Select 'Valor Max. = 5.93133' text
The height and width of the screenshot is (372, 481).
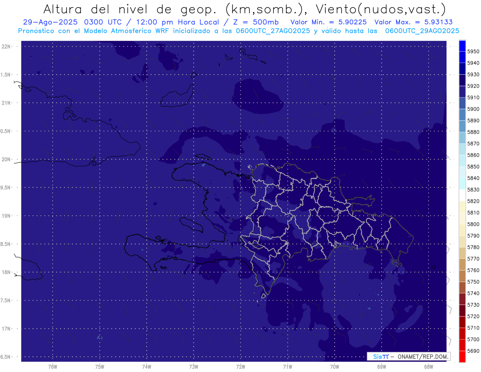[414, 22]
